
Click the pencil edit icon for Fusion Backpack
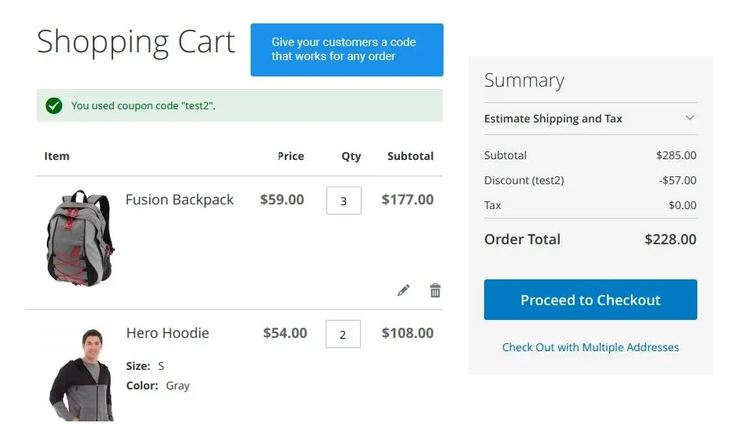point(403,290)
